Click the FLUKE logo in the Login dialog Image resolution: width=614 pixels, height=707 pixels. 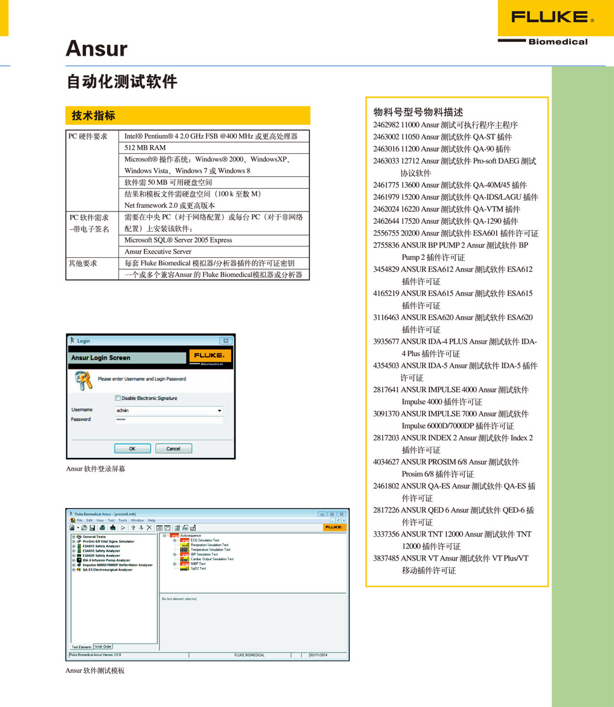(210, 357)
